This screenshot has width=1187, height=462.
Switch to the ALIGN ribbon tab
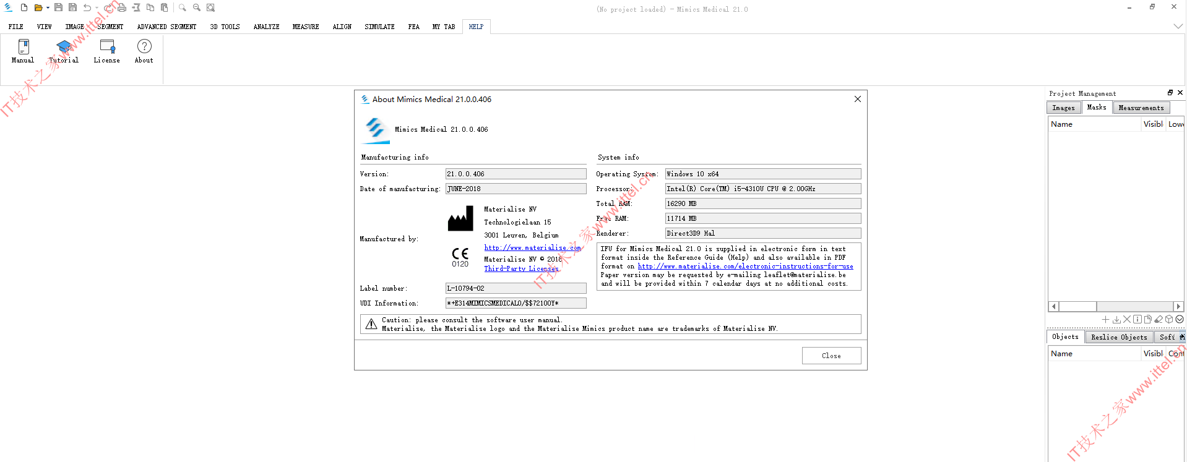point(342,27)
